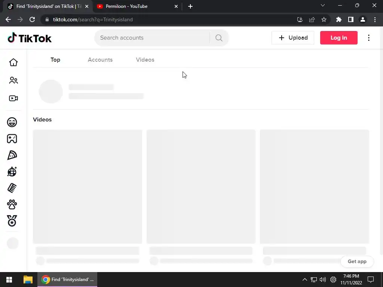Switch to the Top results tab
Image resolution: width=383 pixels, height=287 pixels.
point(55,59)
